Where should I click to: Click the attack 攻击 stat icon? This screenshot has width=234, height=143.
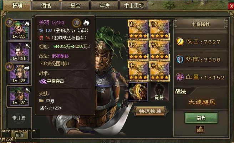coord(180,41)
